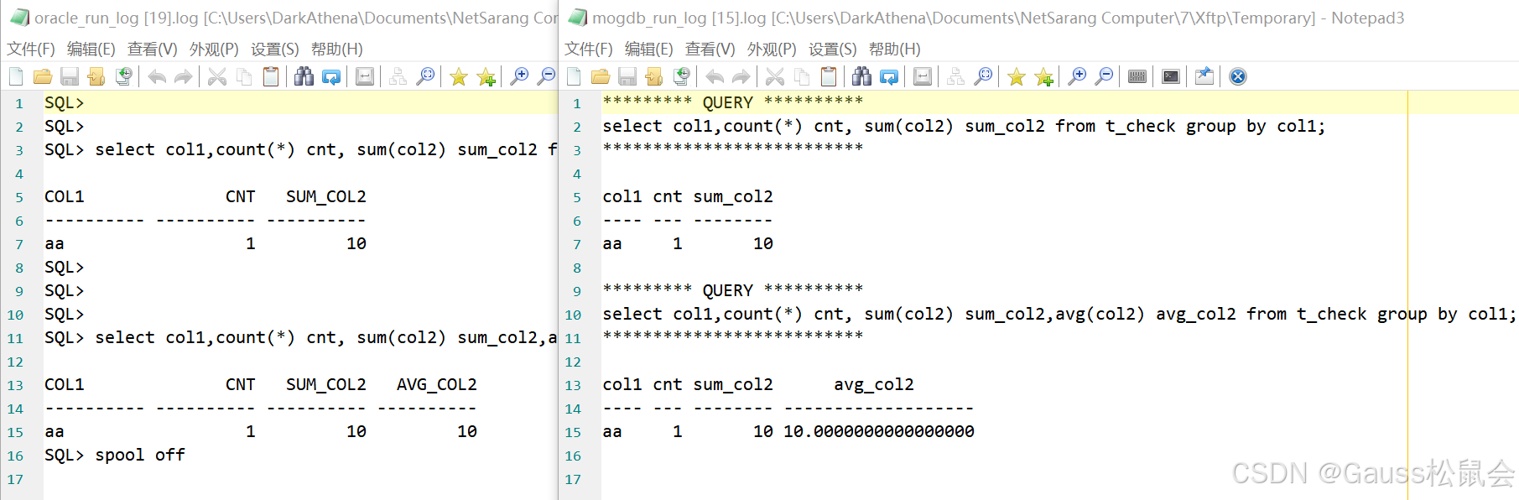The width and height of the screenshot is (1519, 500).
Task: Click Zoom in magnifier in oracle_run_log window
Action: coord(520,77)
